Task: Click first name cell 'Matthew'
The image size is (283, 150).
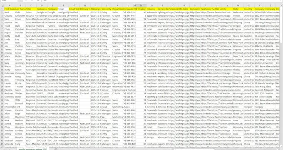Action: [10, 97]
